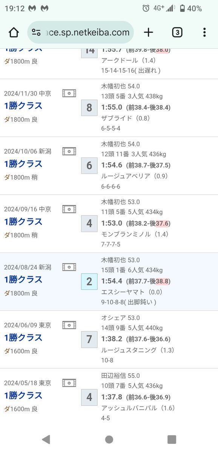Select the netkeiba.com URL field
The height and width of the screenshot is (453, 218).
[x=80, y=32]
